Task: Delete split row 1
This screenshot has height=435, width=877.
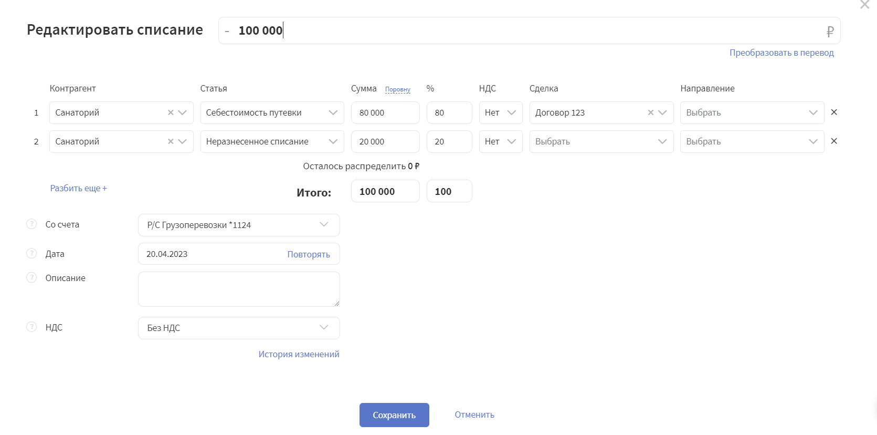Action: click(x=834, y=112)
